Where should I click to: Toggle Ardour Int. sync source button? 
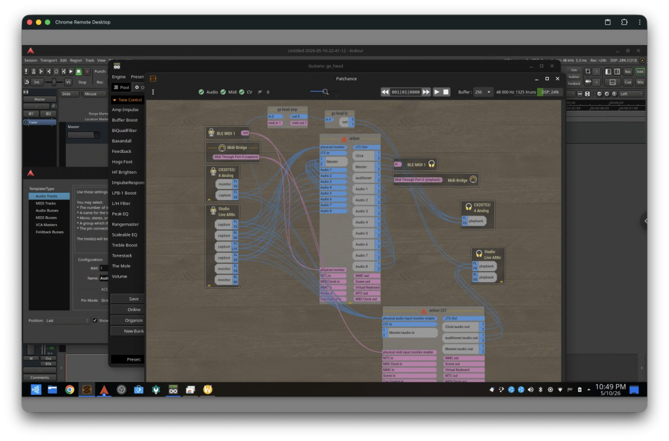pos(37,82)
